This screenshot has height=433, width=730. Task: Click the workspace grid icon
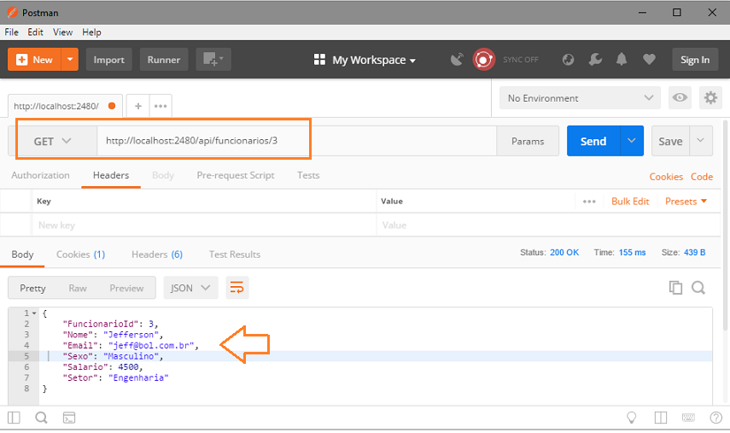click(x=319, y=60)
